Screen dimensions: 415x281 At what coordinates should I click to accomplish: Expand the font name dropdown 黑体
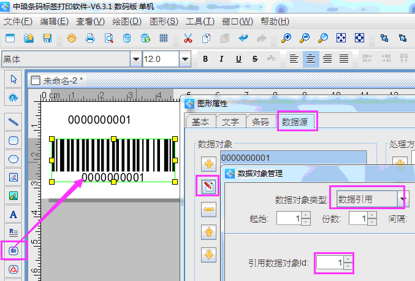coord(135,59)
